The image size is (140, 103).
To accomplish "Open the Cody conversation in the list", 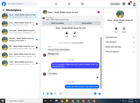I will [20, 63].
